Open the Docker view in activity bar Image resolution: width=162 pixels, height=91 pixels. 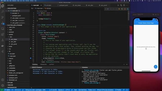(x=3, y=46)
